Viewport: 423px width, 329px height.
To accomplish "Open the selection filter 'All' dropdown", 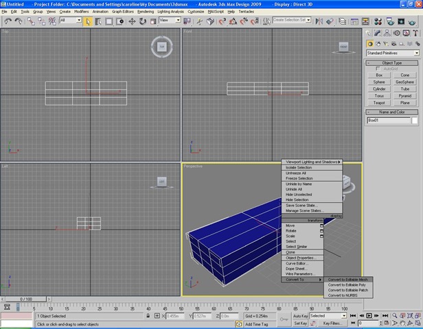I will click(x=79, y=20).
